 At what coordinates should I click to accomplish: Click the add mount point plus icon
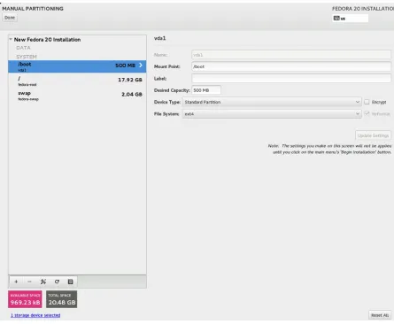16,282
